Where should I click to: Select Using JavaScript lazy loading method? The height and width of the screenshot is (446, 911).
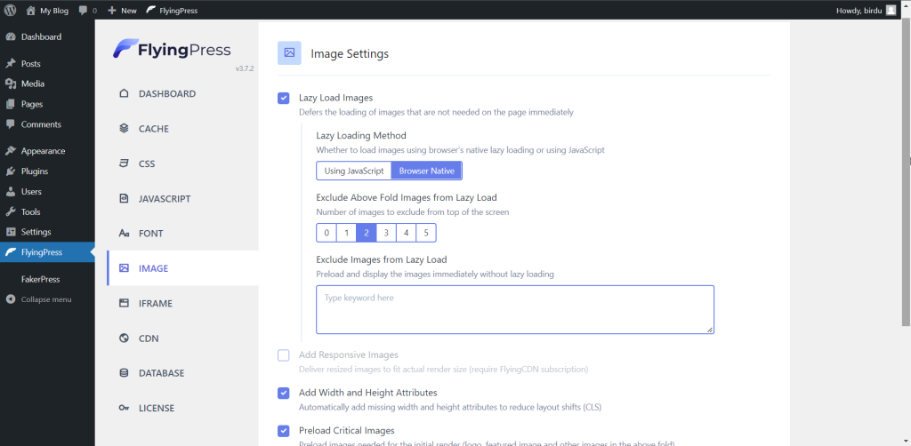(x=354, y=171)
